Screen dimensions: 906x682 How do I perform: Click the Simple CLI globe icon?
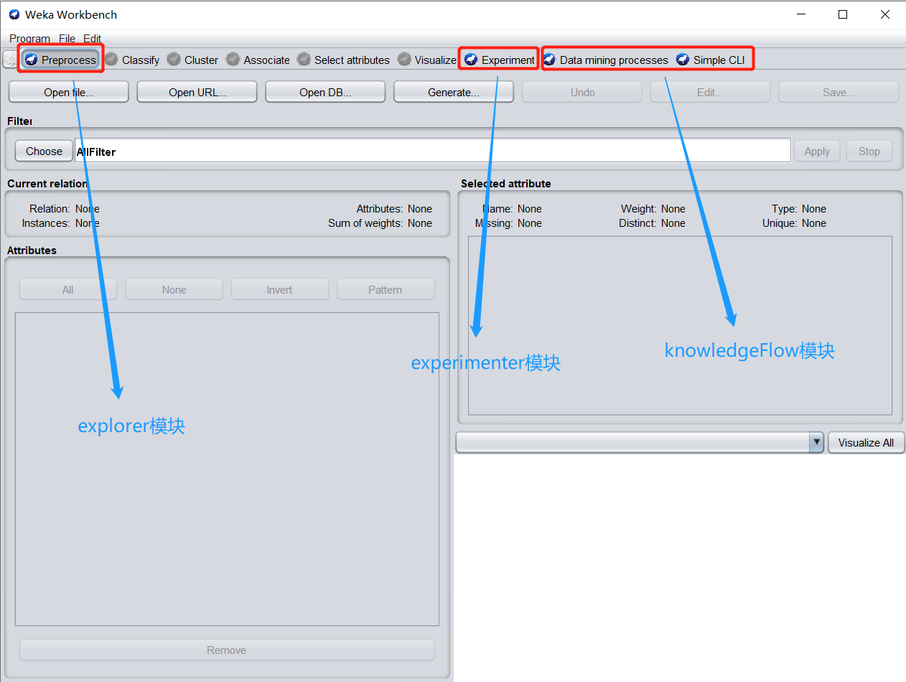click(681, 60)
